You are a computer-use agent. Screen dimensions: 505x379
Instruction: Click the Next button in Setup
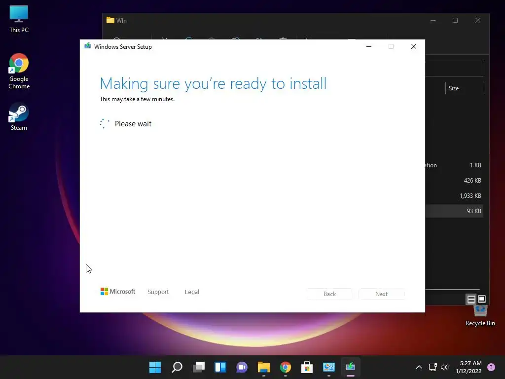[x=382, y=294]
